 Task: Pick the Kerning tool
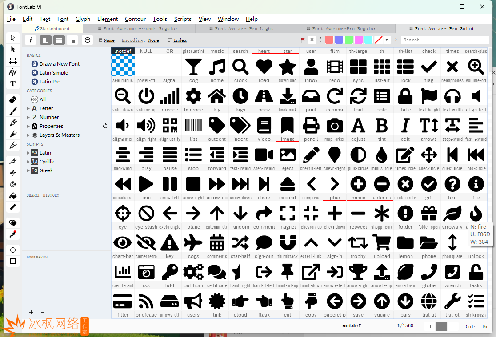coord(13,72)
